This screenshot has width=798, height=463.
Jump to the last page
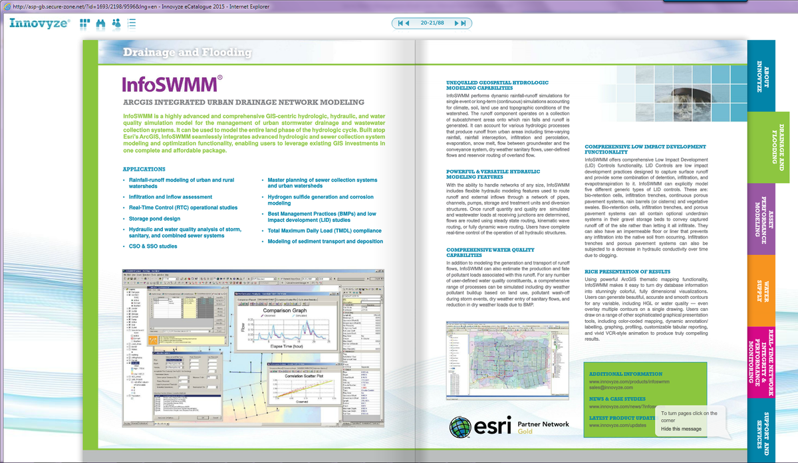pos(464,23)
